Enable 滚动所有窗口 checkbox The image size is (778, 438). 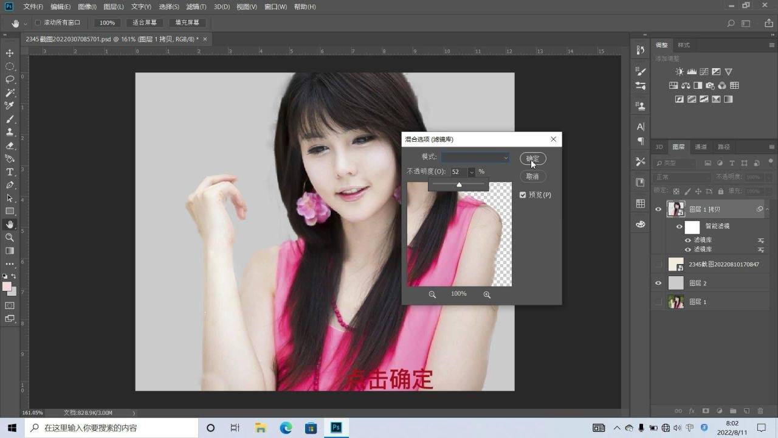point(38,23)
